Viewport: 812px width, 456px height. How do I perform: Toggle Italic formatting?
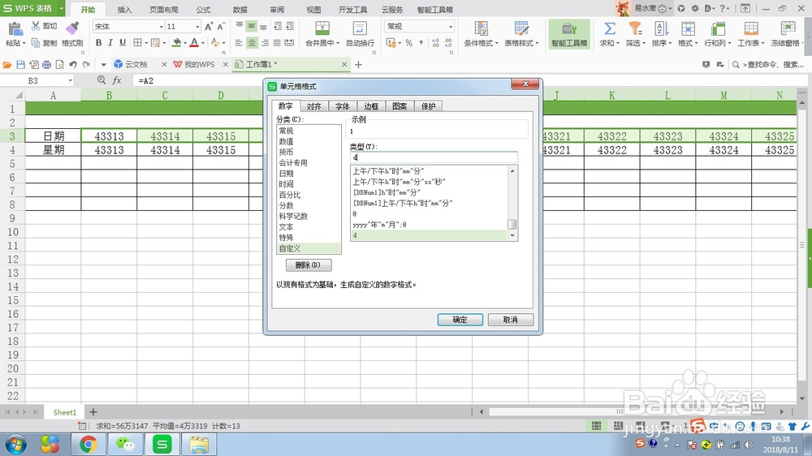[x=110, y=42]
